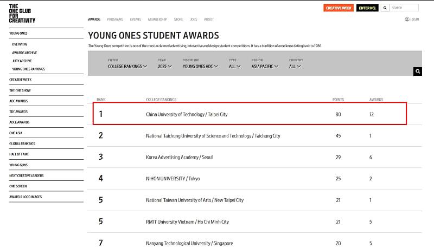
Task: Open Next Creative Leaders sidebar link
Action: point(27,175)
